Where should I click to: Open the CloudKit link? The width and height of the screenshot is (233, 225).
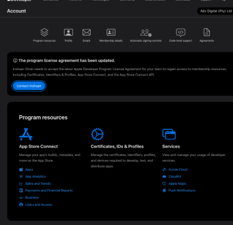point(175,176)
